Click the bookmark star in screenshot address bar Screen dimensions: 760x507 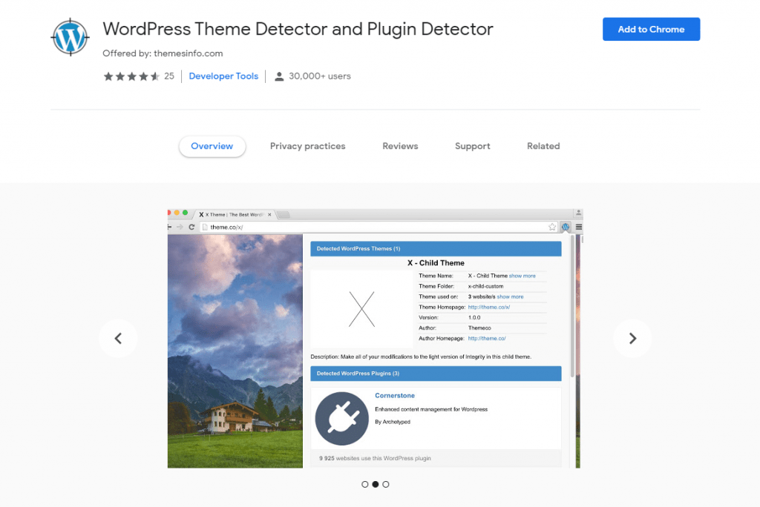(552, 227)
